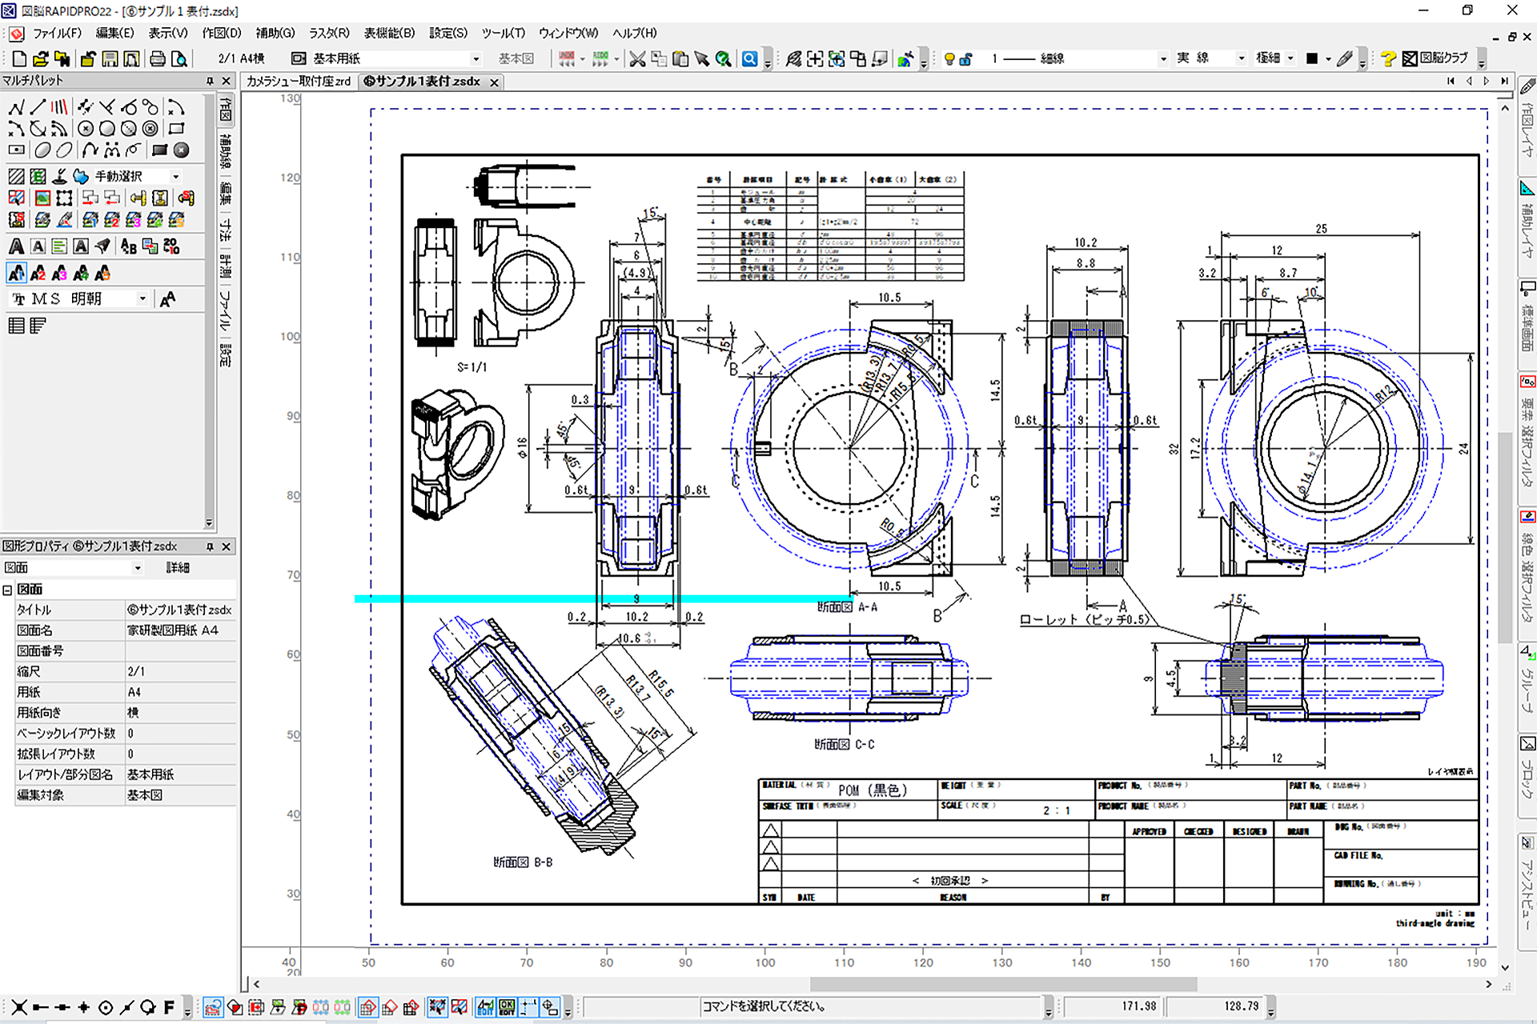Switch to カメラシュー取付座.zrd tab
This screenshot has height=1024, width=1537.
299,82
